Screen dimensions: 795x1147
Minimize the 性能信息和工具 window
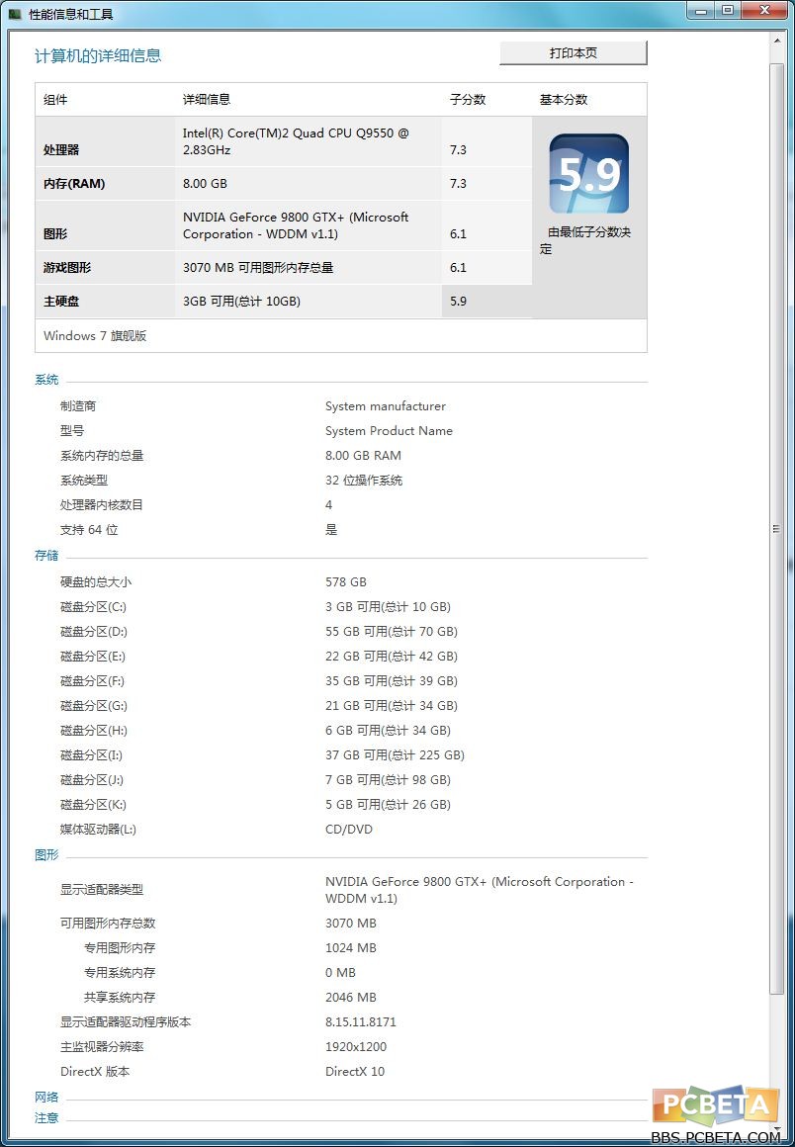pyautogui.click(x=701, y=10)
